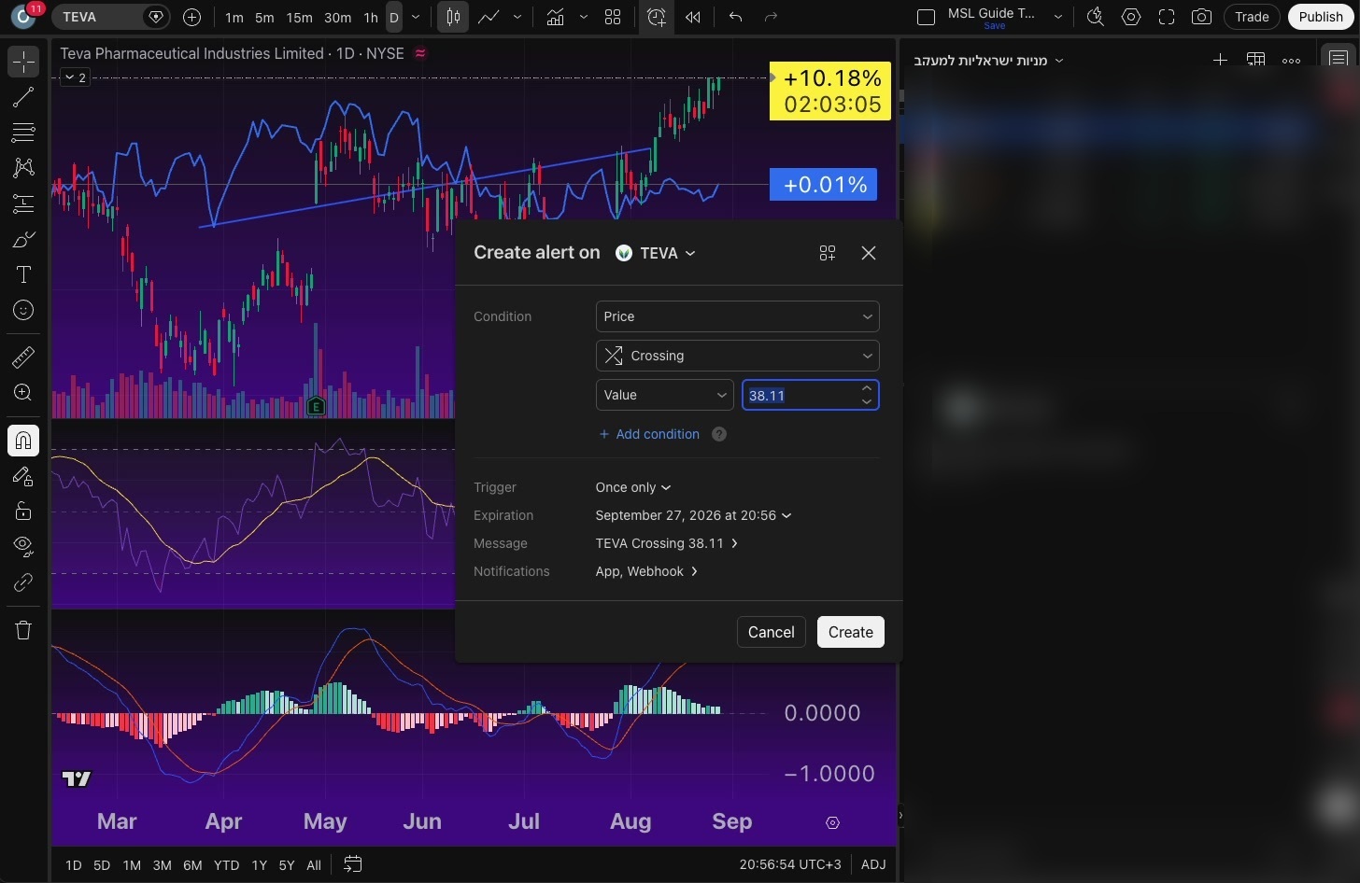
Task: Click the compare or add symbol plus icon
Action: point(191,17)
